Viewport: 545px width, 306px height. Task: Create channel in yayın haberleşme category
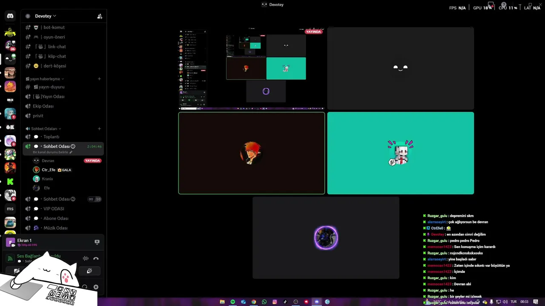99,79
